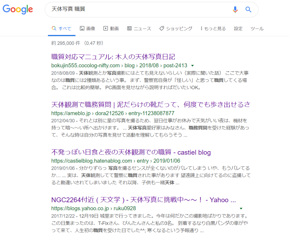Switch to the 画像 tab

click(x=88, y=29)
